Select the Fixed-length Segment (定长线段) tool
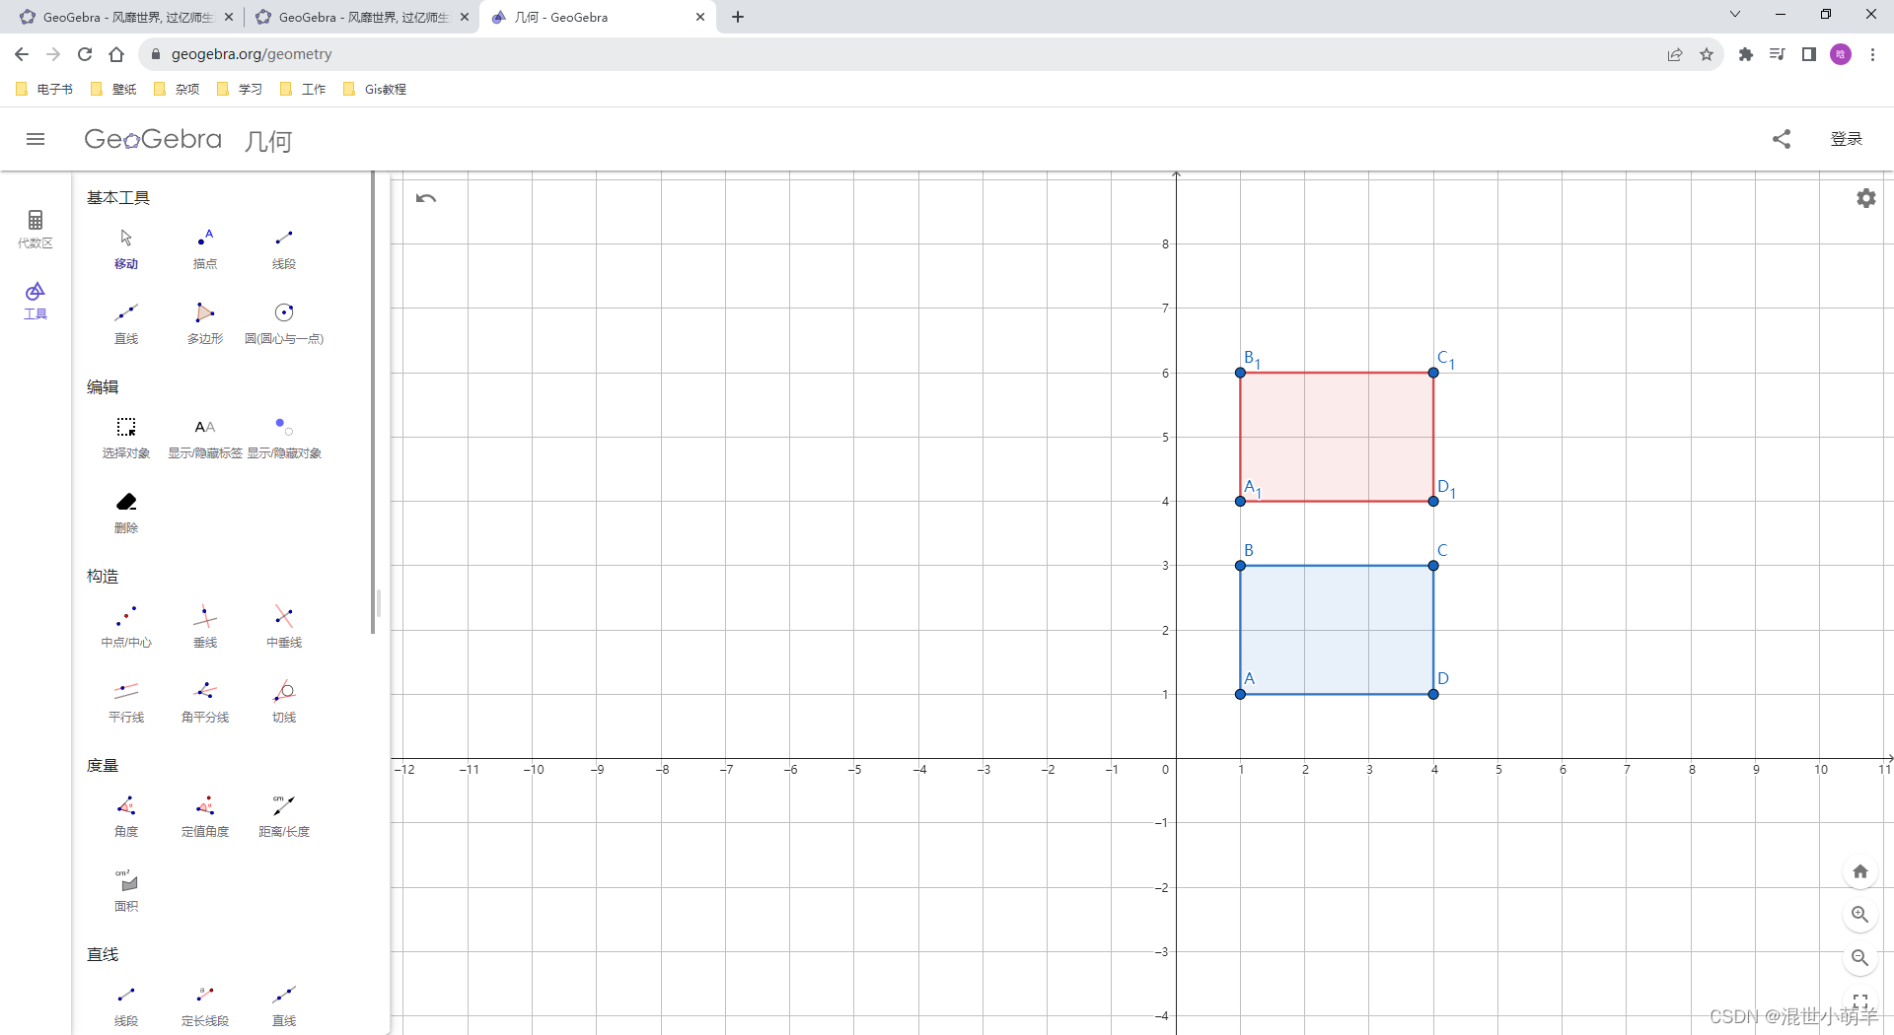This screenshot has width=1894, height=1035. [205, 1005]
